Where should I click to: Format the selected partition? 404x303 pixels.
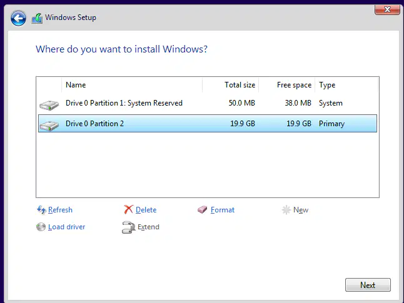(223, 210)
